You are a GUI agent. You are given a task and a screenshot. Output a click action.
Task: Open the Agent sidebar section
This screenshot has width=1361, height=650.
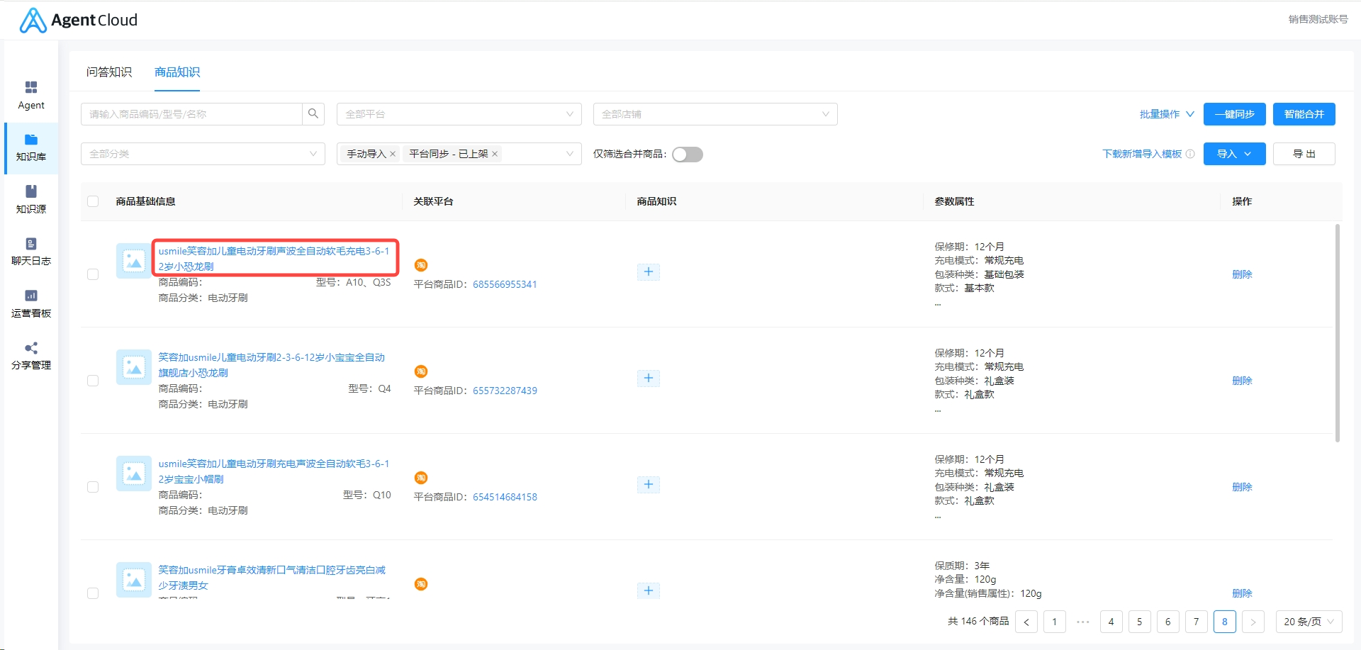[31, 96]
